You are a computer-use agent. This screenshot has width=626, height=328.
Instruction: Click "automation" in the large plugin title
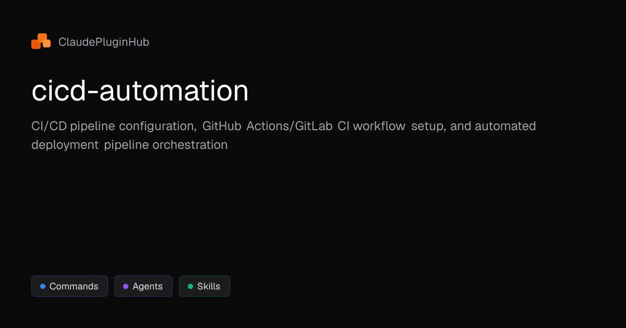coord(174,91)
